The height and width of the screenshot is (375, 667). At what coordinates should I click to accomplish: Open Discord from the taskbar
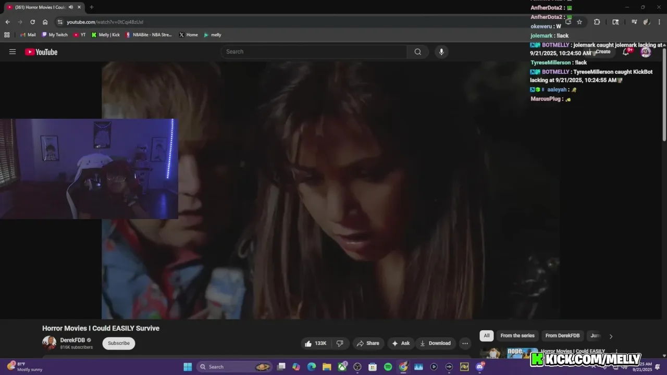coord(480,367)
